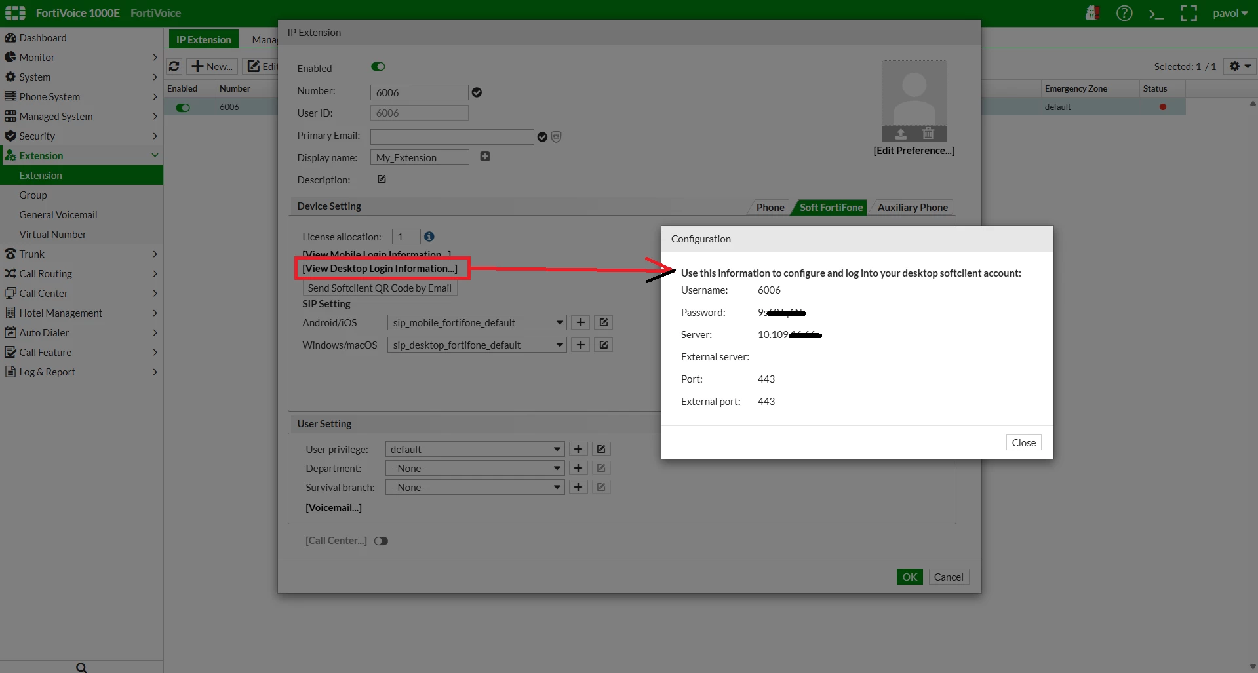The image size is (1258, 673).
Task: Open the Edit Preference link
Action: click(x=914, y=150)
